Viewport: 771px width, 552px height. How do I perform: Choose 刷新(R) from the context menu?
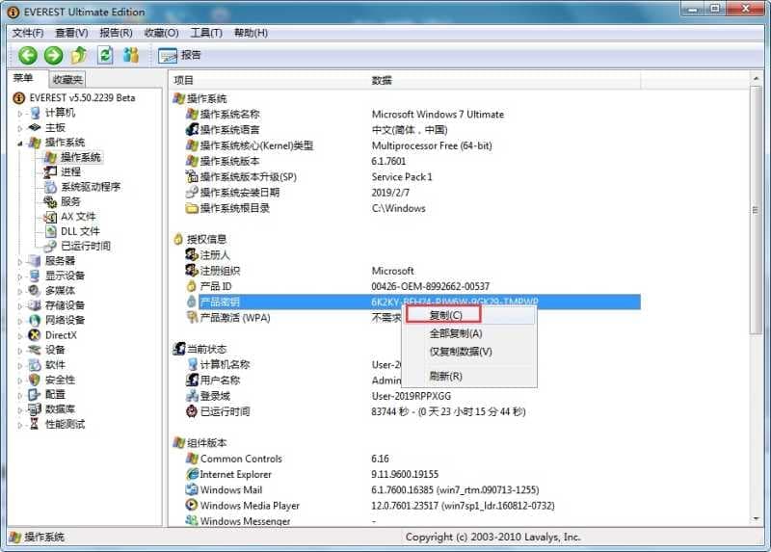tap(445, 376)
